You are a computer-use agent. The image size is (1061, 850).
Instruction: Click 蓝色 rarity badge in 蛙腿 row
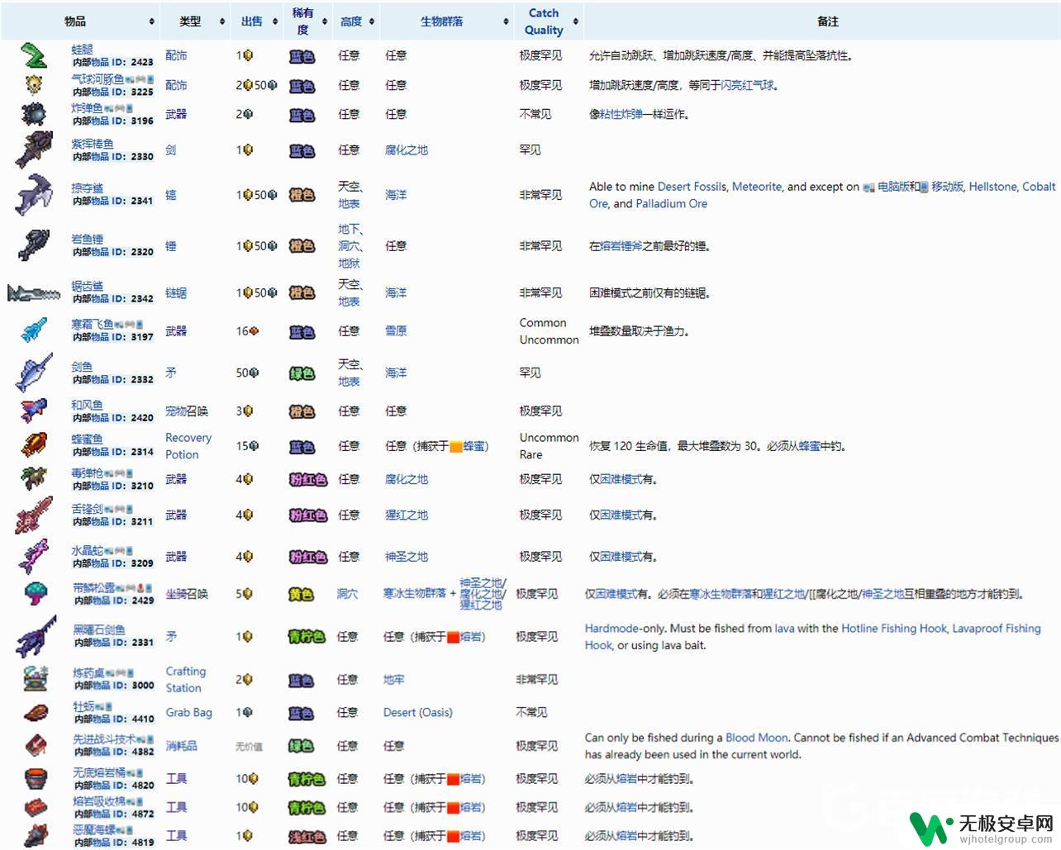pyautogui.click(x=302, y=56)
